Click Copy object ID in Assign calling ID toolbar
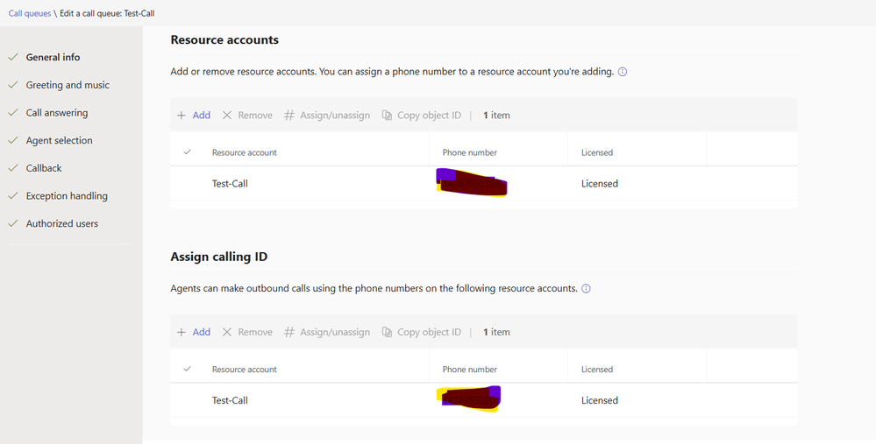Image resolution: width=876 pixels, height=444 pixels. (x=422, y=332)
